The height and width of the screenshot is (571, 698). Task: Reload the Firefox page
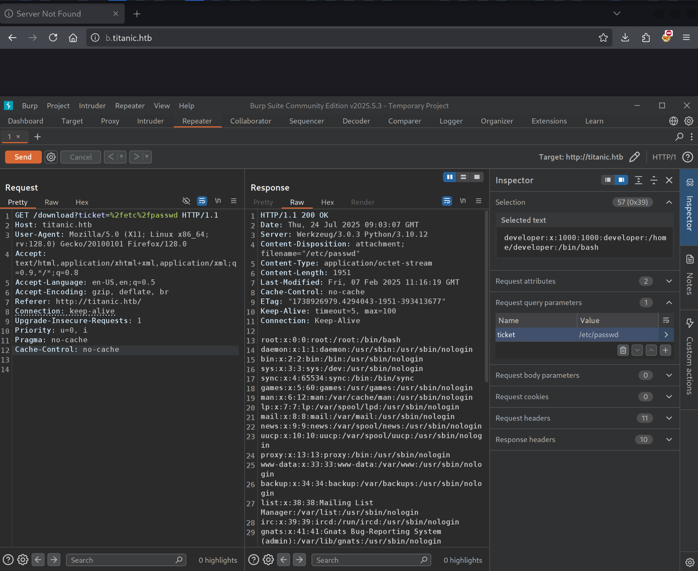[53, 38]
